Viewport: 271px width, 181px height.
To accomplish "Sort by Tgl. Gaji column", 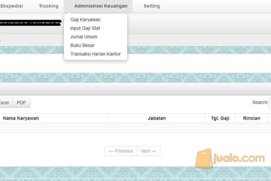I will pos(220,118).
